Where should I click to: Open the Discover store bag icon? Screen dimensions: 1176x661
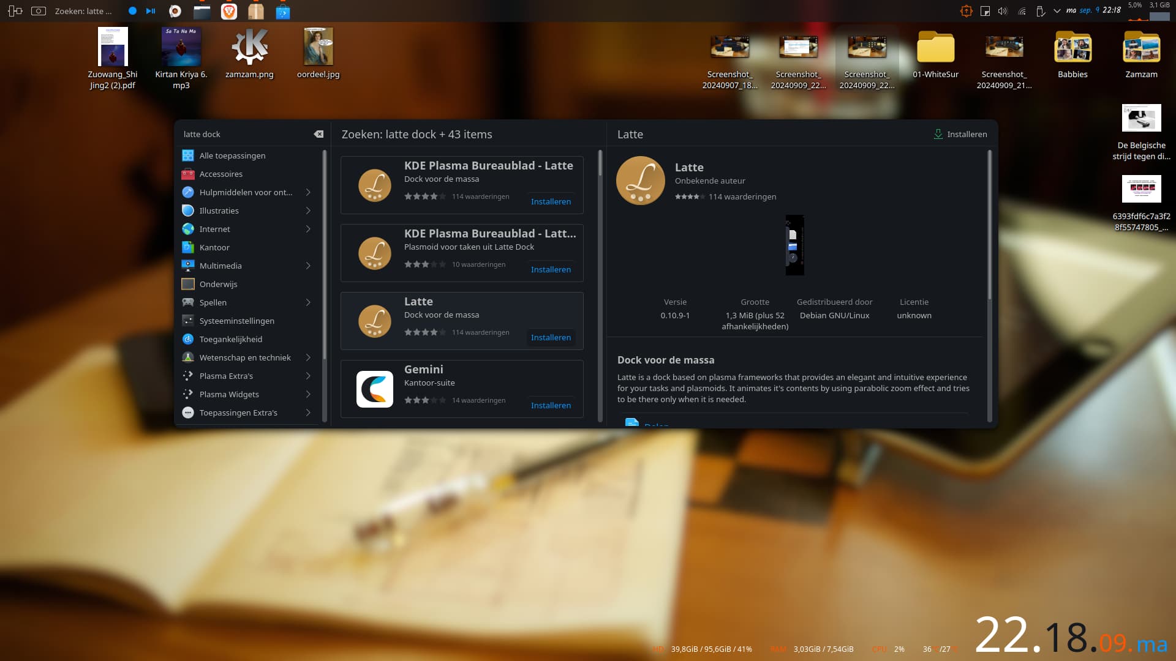click(x=283, y=11)
